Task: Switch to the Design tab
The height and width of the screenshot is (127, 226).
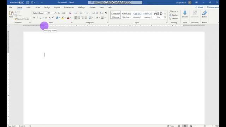Action: 47,7
